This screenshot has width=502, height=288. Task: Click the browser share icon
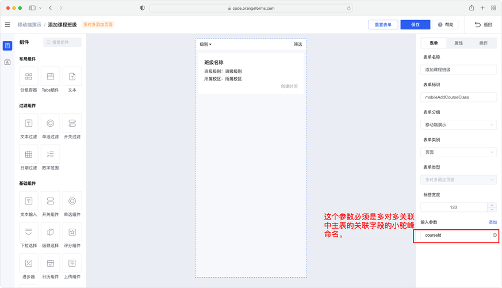click(472, 8)
